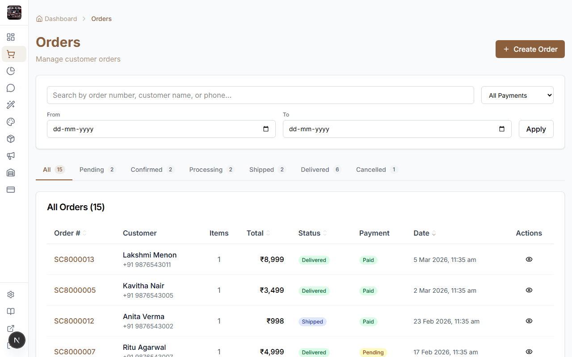Open the To date calendar picker

tap(503, 129)
